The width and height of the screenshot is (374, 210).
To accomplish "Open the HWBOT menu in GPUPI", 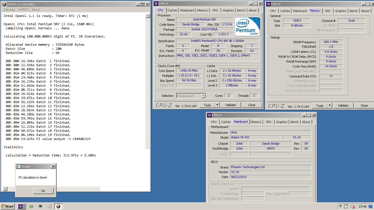I will (x=24, y=10).
